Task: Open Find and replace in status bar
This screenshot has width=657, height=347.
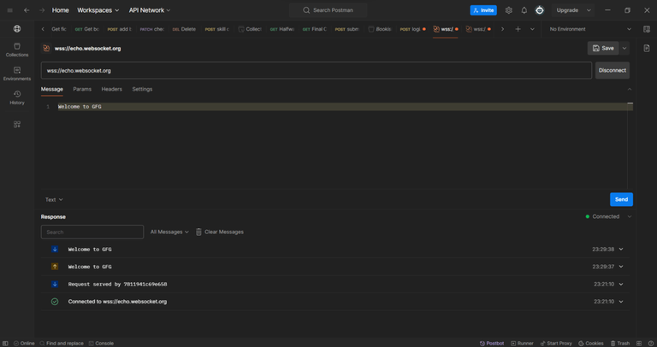Action: 62,344
